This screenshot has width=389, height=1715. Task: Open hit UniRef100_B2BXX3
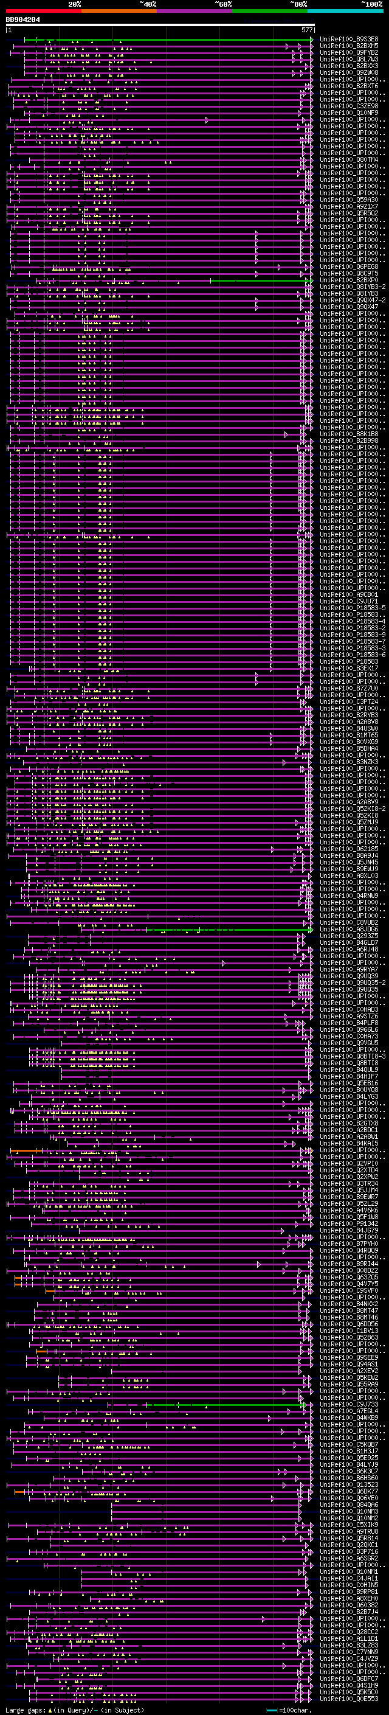[349, 66]
